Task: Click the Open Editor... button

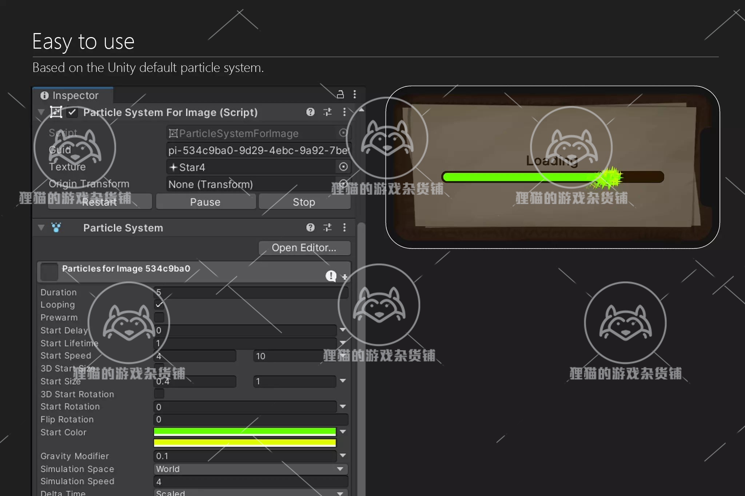Action: point(304,248)
